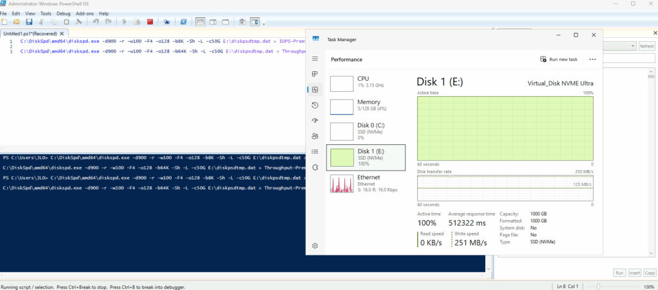Click the zoom slider in status bar
This screenshot has width=658, height=290.
tap(599, 286)
